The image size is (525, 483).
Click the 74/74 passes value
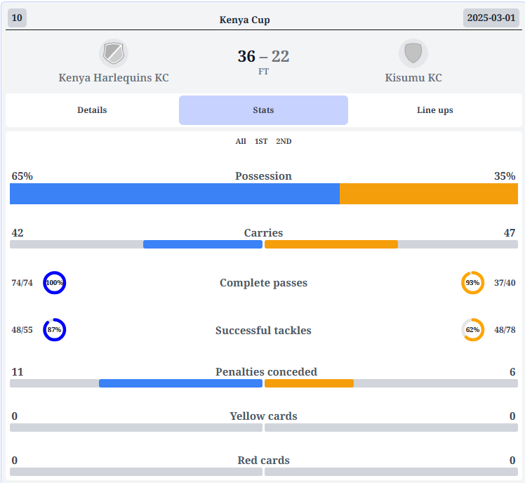point(22,283)
